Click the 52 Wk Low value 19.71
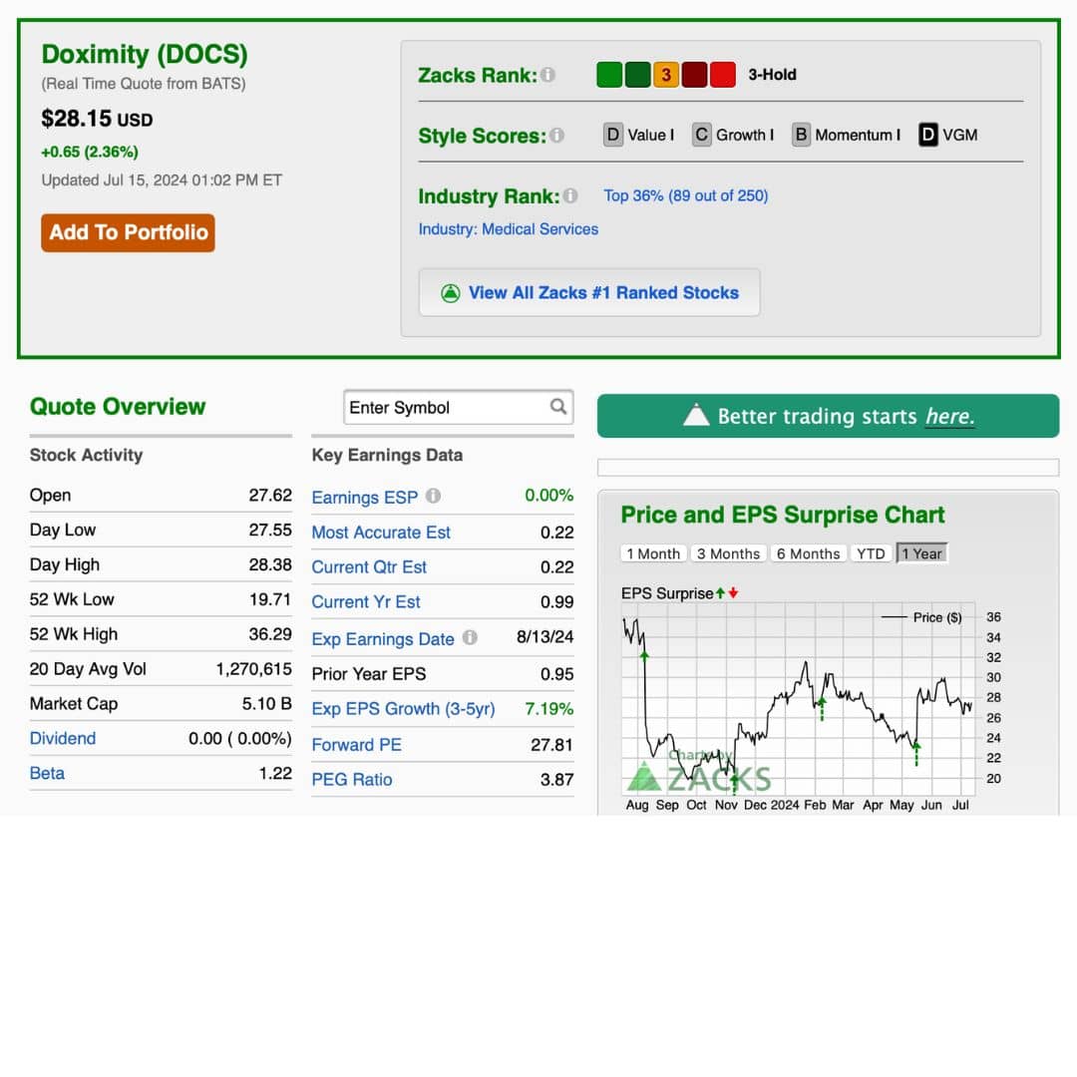This screenshot has width=1077, height=1077. pyautogui.click(x=270, y=599)
